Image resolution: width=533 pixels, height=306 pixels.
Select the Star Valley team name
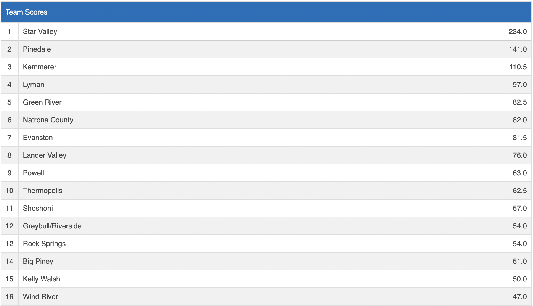point(40,31)
